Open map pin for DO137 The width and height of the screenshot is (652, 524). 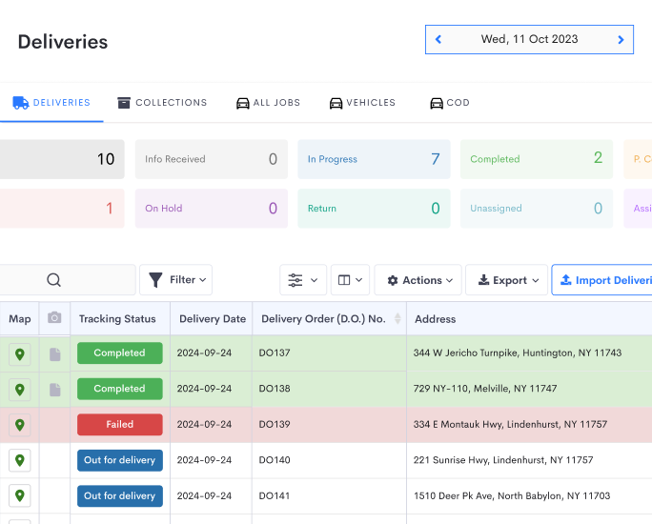(20, 354)
